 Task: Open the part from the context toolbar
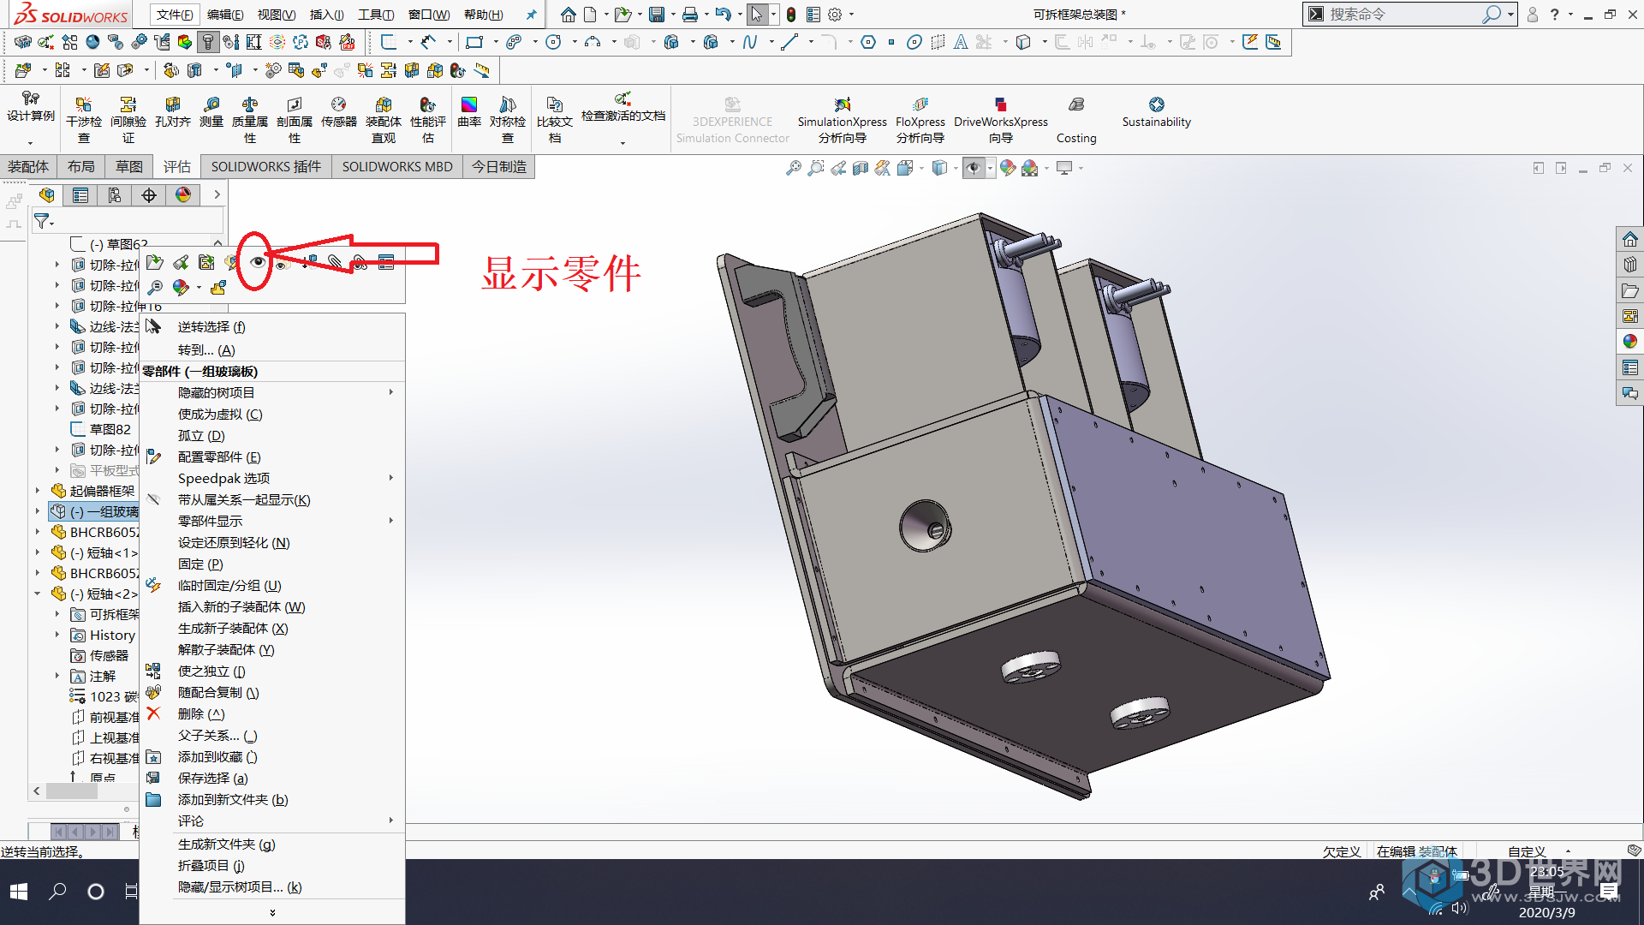[155, 262]
